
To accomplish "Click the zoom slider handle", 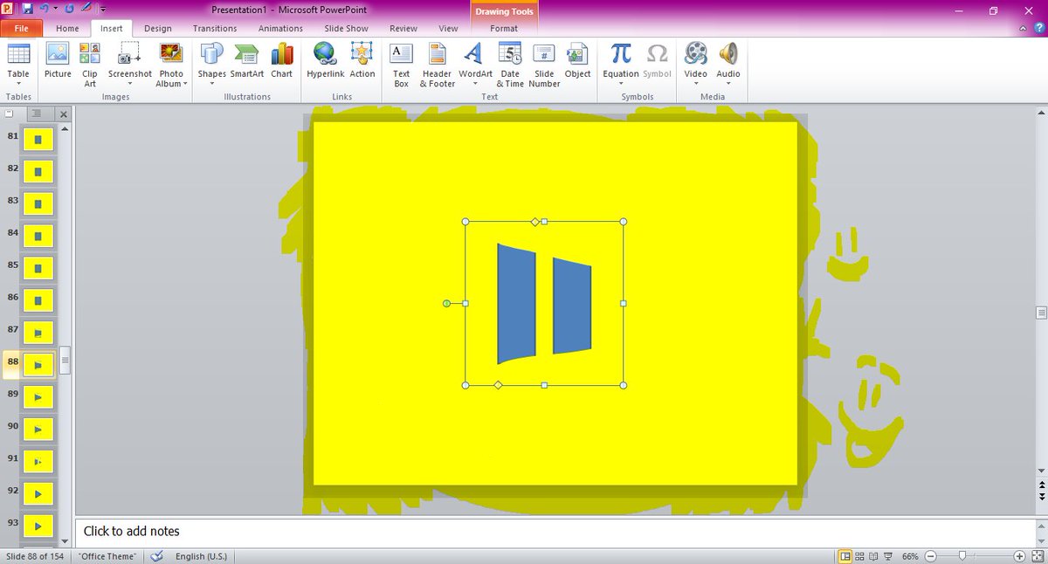I will (x=962, y=556).
